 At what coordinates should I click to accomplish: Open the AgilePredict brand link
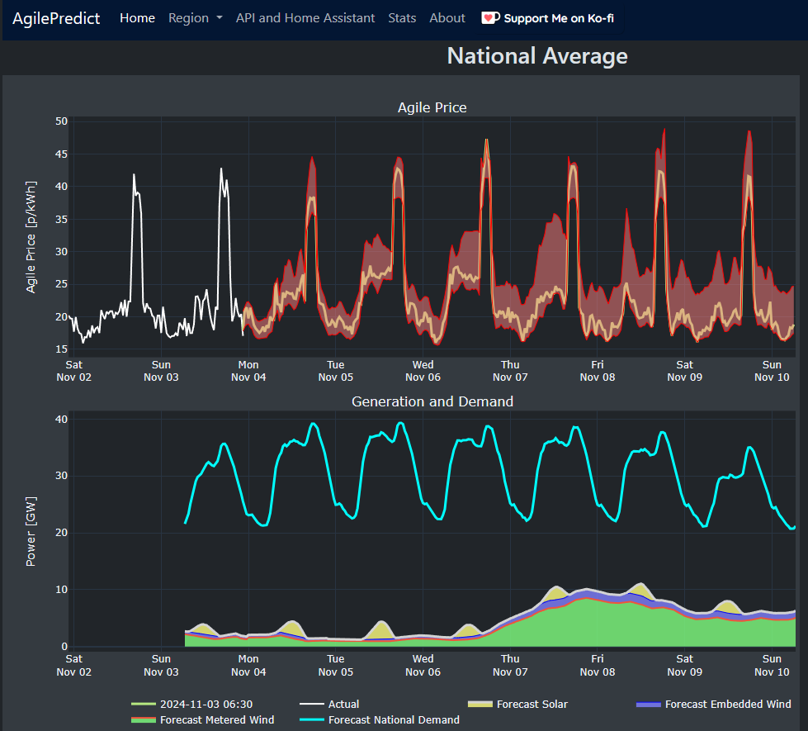[x=56, y=18]
